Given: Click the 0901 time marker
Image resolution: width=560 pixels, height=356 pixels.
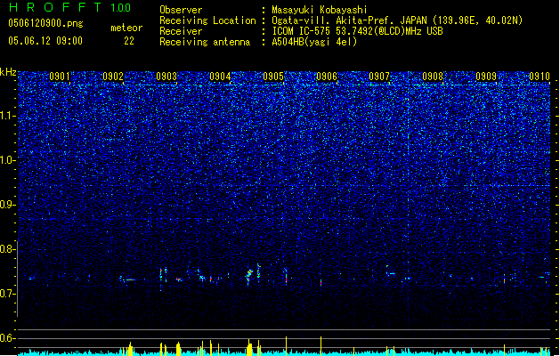Looking at the screenshot, I should 60,77.
